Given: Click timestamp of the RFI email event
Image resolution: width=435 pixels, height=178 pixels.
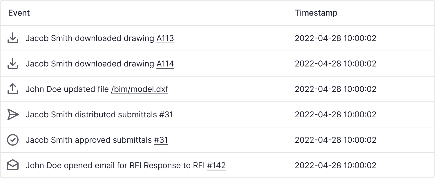Looking at the screenshot, I should point(336,165).
